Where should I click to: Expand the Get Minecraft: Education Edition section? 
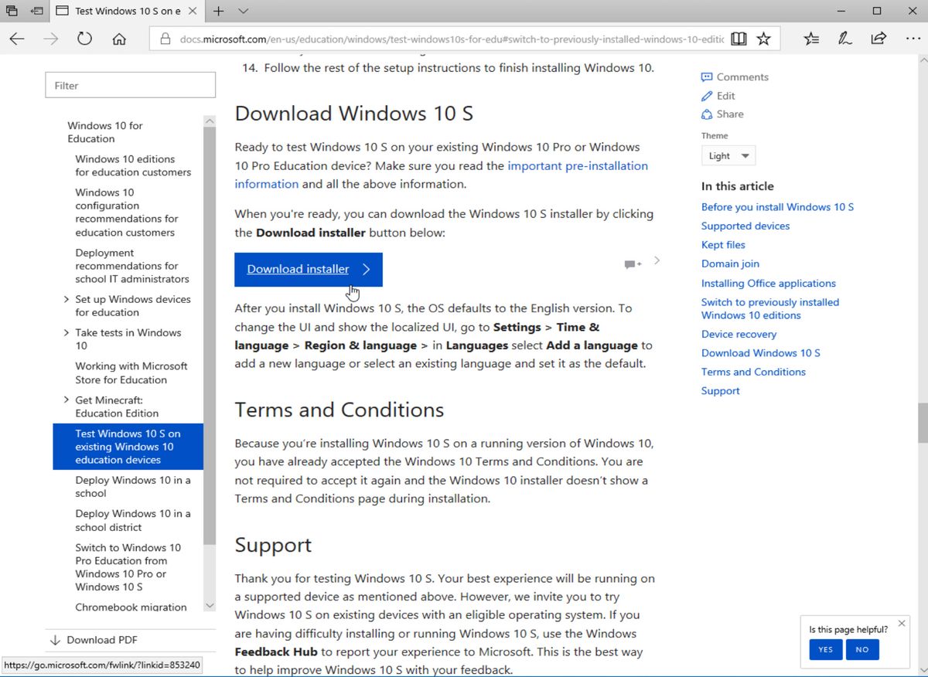[x=66, y=400]
